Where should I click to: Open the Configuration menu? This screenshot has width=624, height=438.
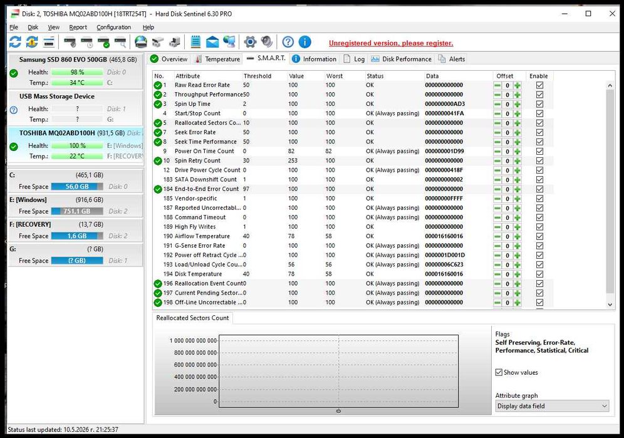point(113,28)
